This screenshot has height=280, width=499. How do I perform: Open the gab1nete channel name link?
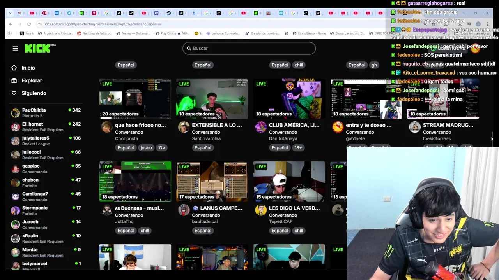click(355, 139)
